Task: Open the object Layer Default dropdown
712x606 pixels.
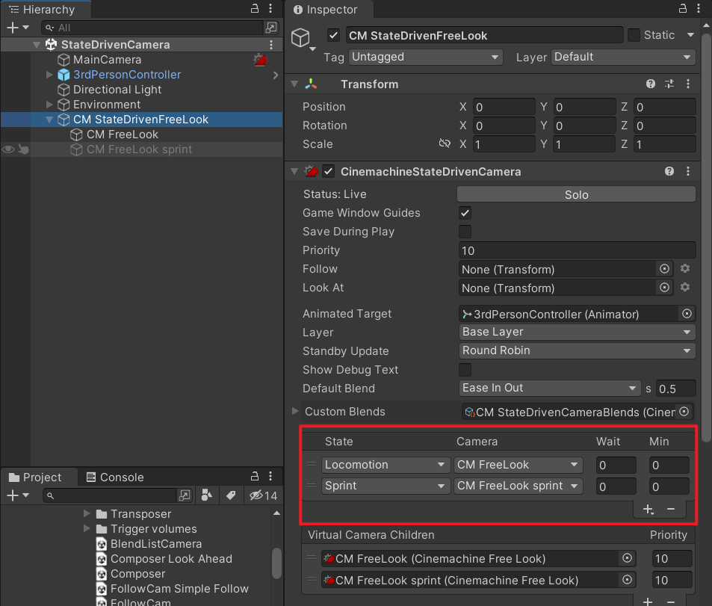Action: [622, 58]
